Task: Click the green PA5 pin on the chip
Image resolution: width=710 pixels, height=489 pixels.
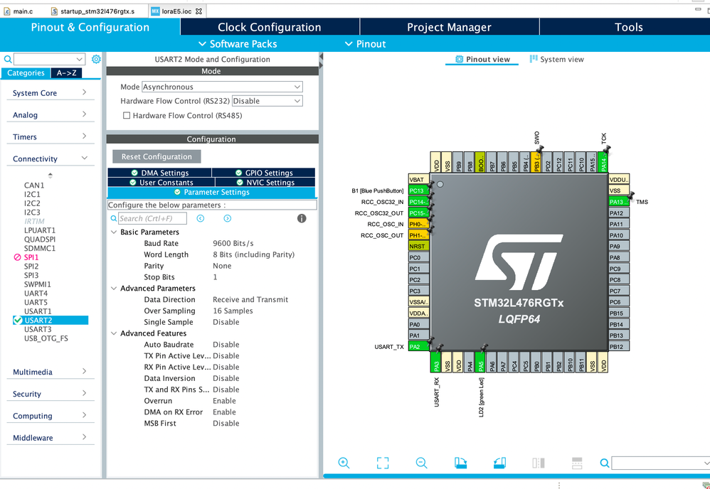Action: [x=480, y=362]
